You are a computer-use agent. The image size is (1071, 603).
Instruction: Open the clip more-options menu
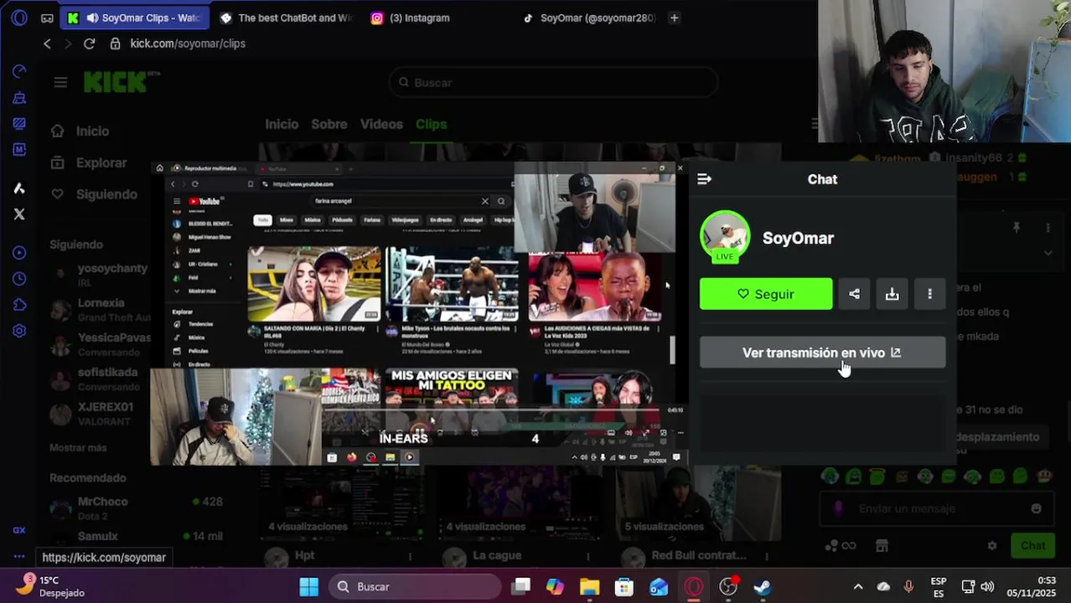point(929,294)
